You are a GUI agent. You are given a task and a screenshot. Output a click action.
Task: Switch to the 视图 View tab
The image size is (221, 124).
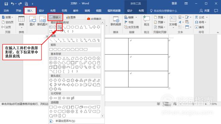click(x=99, y=11)
